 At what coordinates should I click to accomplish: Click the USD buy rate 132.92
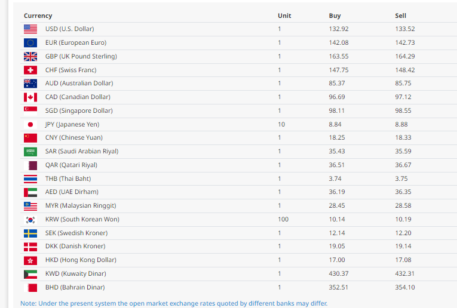coord(338,29)
